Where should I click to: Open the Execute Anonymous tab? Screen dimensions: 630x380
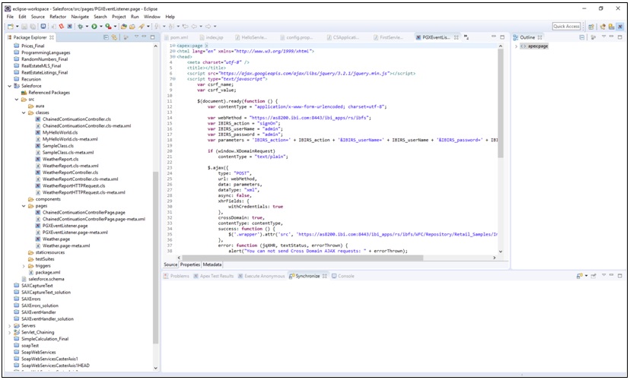pyautogui.click(x=262, y=276)
